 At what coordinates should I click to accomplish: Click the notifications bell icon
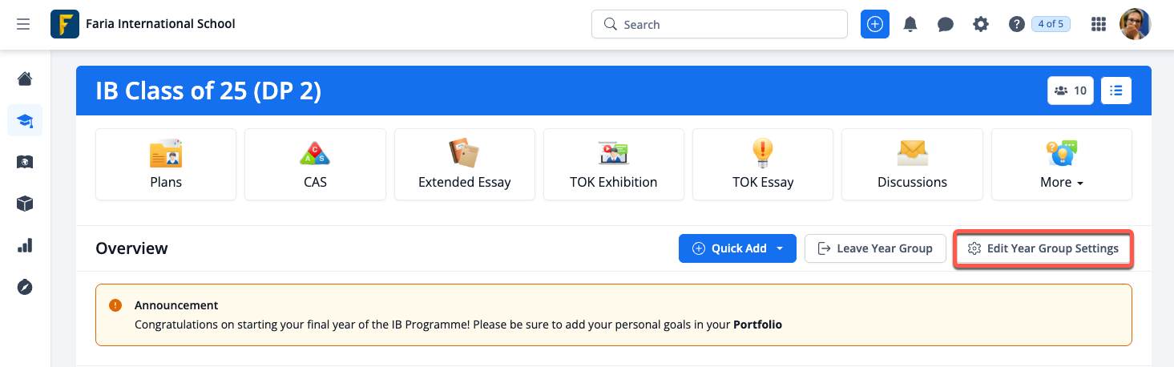910,24
